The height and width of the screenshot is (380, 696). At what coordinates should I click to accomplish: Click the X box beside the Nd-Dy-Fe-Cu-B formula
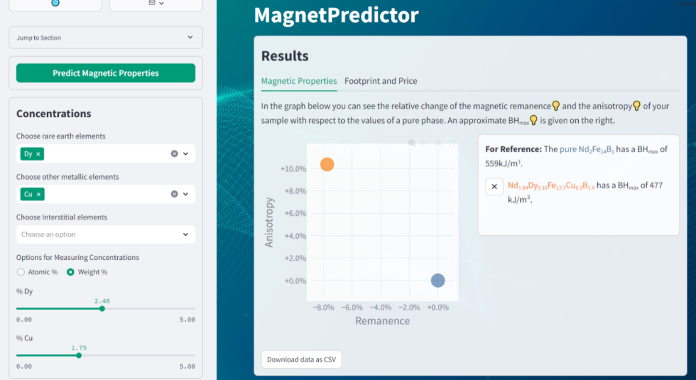click(x=494, y=187)
